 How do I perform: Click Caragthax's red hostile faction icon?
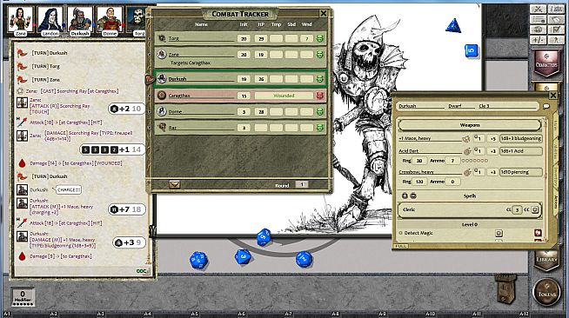tap(319, 96)
